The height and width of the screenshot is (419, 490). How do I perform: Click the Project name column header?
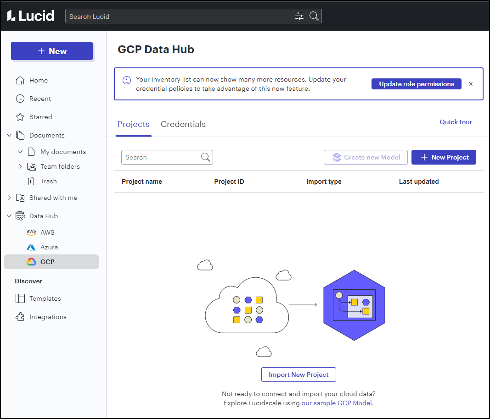pyautogui.click(x=142, y=182)
